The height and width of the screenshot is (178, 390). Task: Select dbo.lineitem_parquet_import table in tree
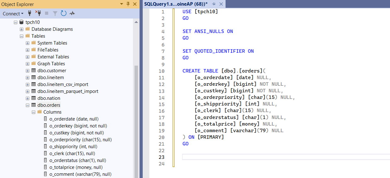(x=68, y=91)
